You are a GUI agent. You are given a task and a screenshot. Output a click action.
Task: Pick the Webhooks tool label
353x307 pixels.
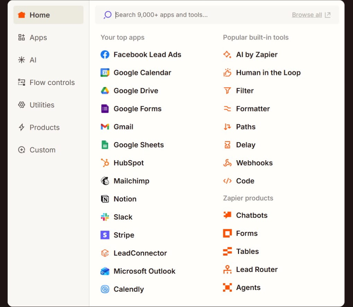[x=254, y=163]
